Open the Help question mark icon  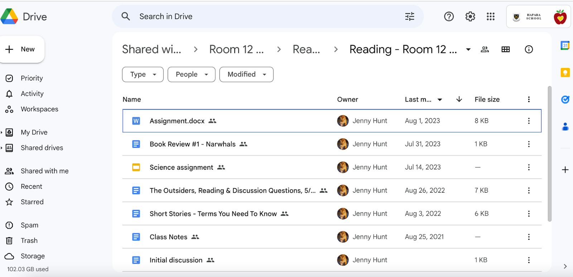(449, 16)
